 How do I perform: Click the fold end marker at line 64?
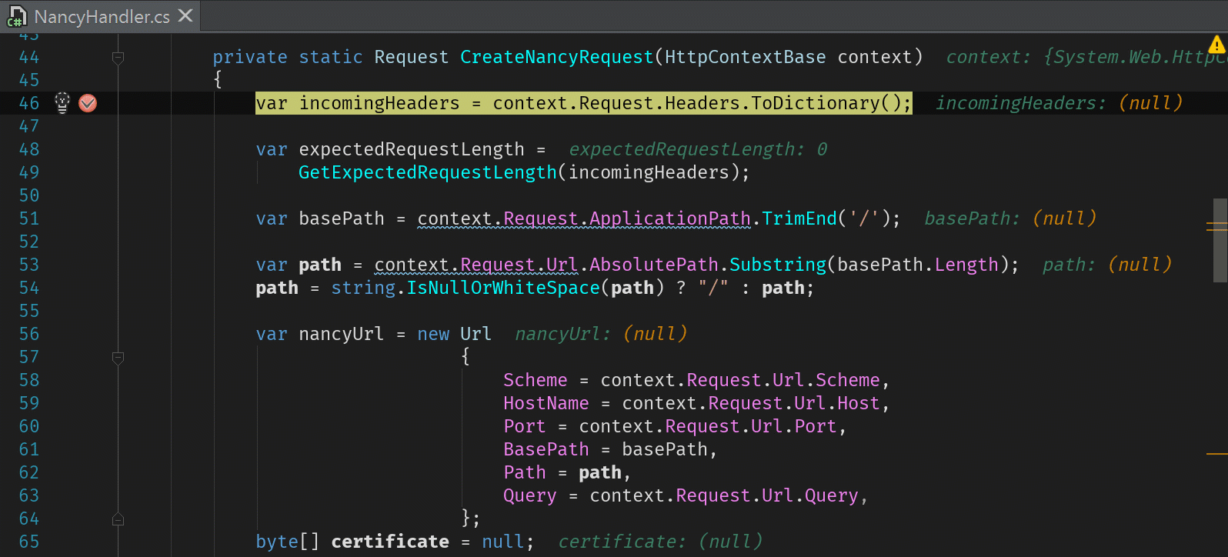coord(118,519)
